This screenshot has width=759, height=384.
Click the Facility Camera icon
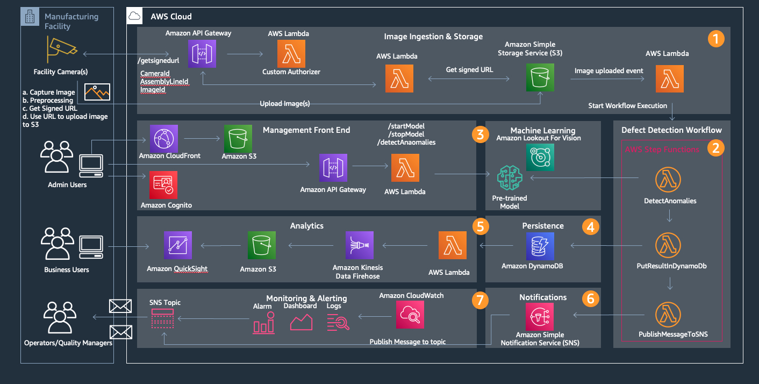point(62,49)
